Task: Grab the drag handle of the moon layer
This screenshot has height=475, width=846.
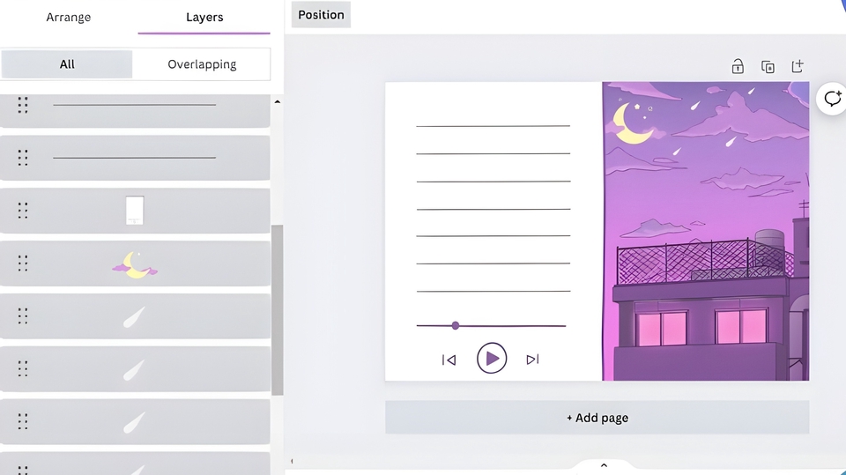Action: point(23,263)
